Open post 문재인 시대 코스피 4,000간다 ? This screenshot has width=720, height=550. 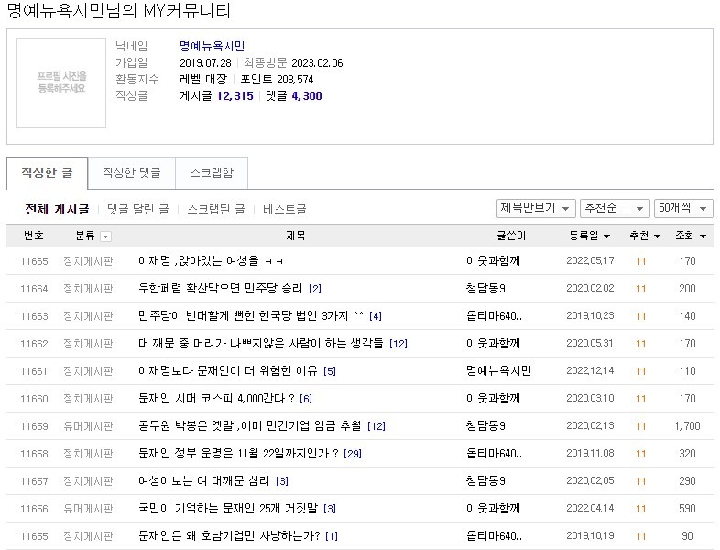(216, 399)
